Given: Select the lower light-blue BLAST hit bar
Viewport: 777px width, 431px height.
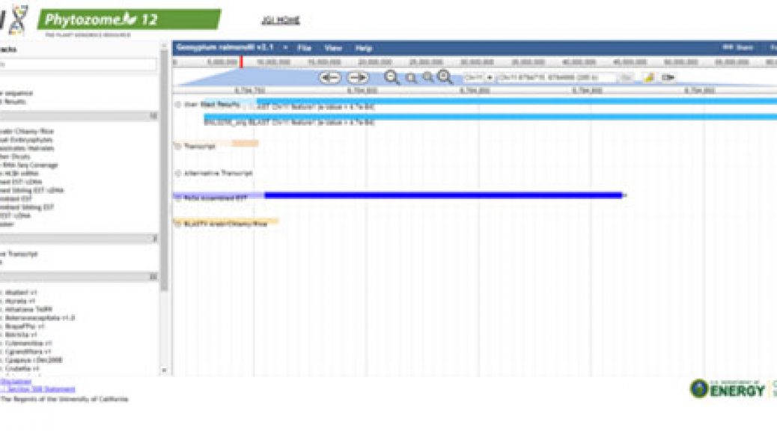Looking at the screenshot, I should 490,117.
